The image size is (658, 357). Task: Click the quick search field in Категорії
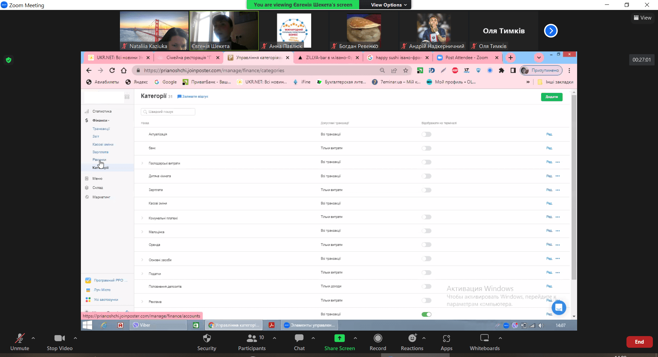168,112
